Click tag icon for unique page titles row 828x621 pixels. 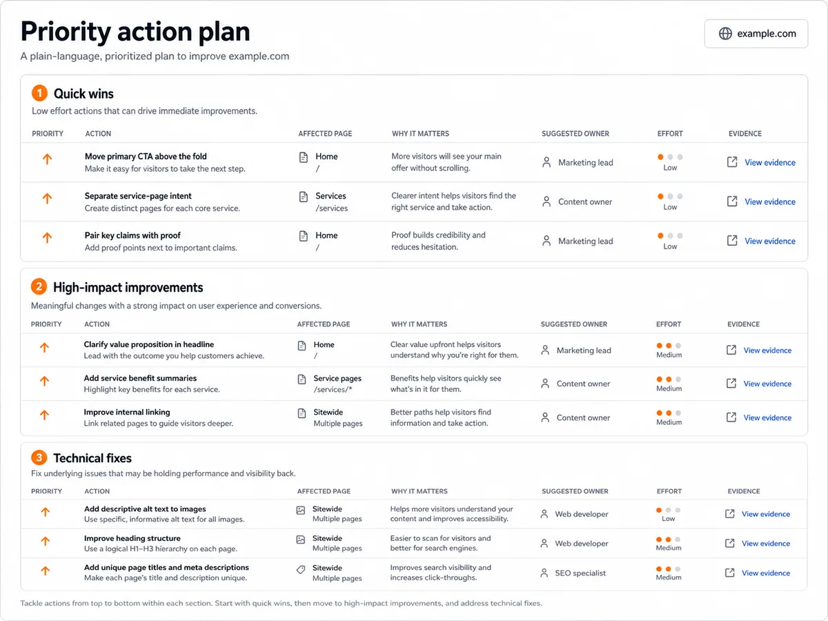[x=301, y=570]
